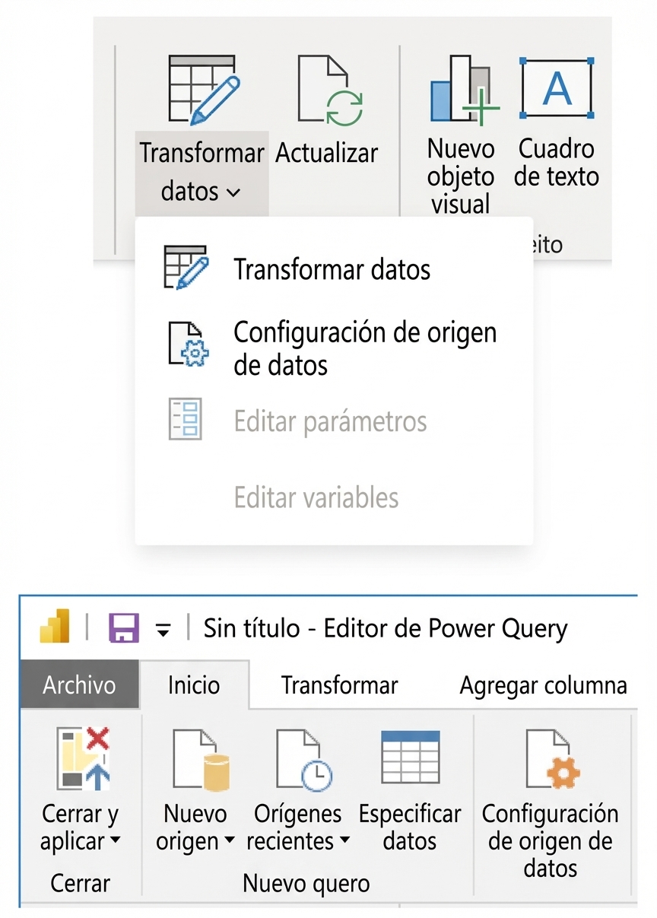Select the Editar variables menu entry
The image size is (657, 918).
point(316,497)
